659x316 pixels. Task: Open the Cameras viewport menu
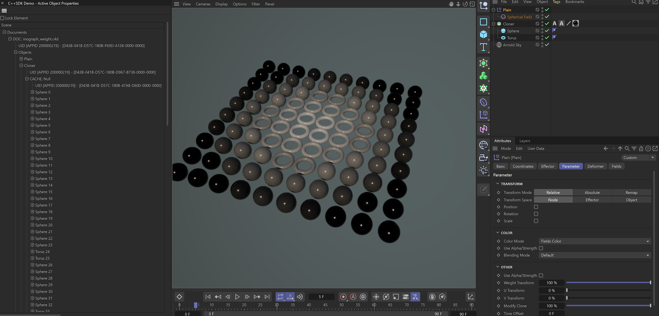coord(203,4)
